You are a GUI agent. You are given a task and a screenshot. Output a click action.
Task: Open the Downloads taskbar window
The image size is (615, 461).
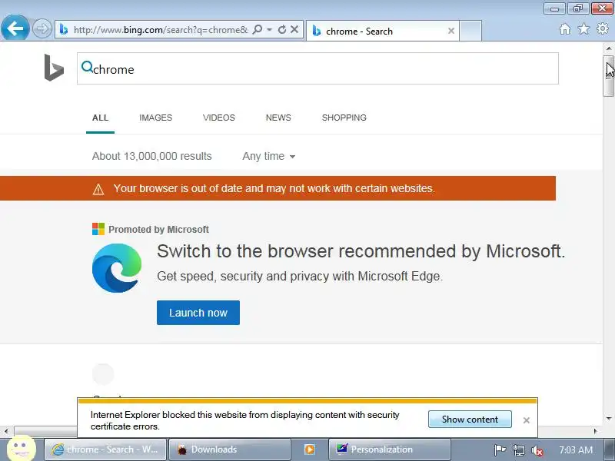[230, 449]
